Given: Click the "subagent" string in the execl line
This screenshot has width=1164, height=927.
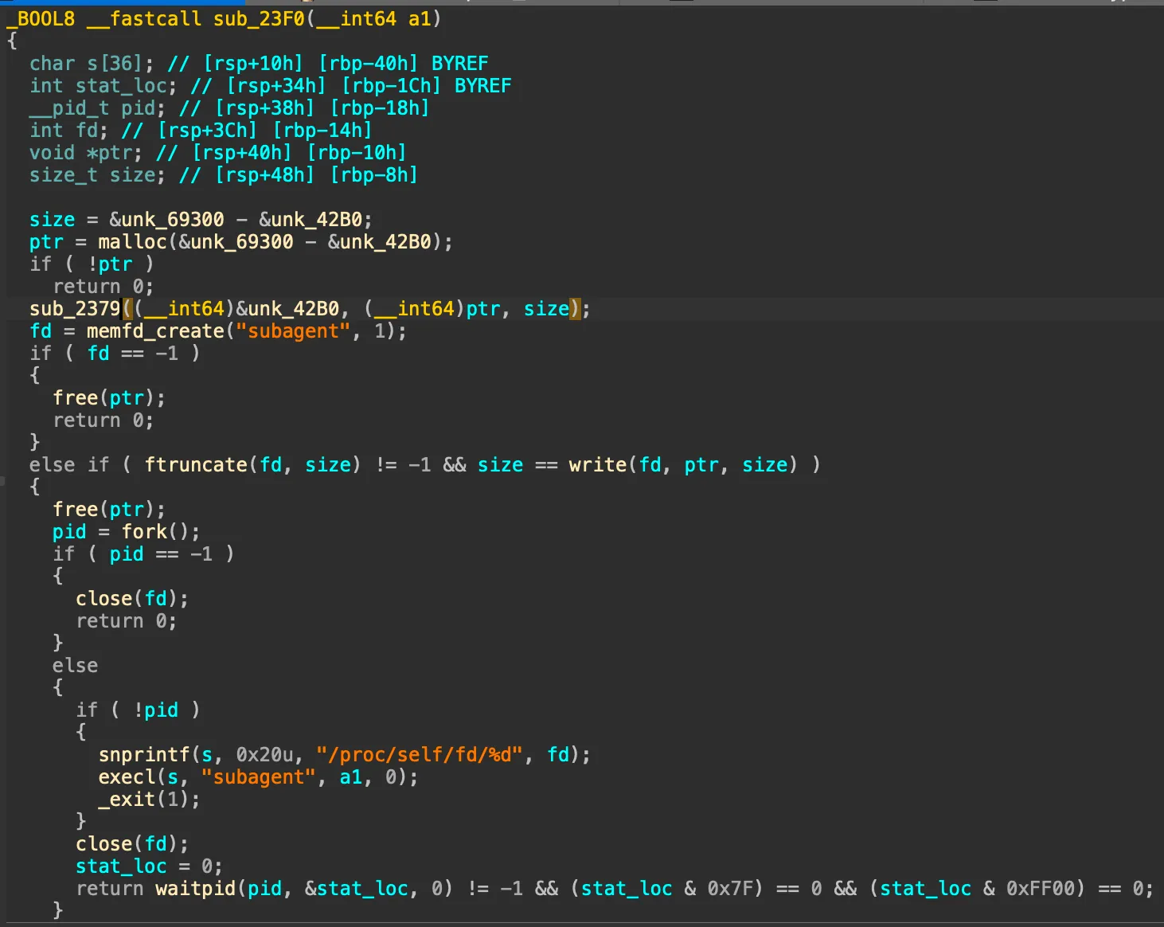Looking at the screenshot, I should tap(259, 776).
